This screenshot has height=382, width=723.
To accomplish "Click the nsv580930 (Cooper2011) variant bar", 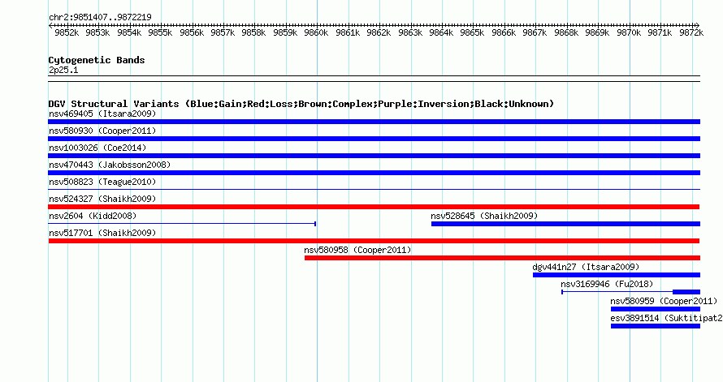I will point(374,139).
